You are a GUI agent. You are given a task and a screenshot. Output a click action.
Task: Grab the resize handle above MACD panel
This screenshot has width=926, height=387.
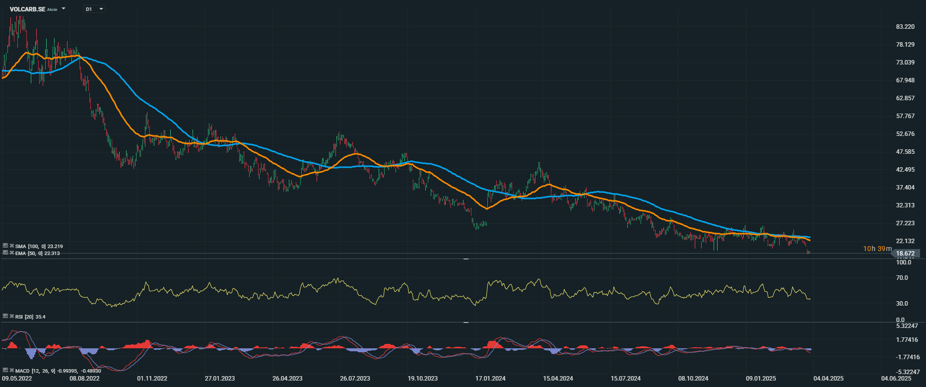click(465, 322)
